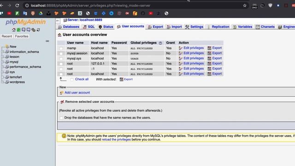Switch to the Replication tab
295x166 pixels.
[218, 27]
